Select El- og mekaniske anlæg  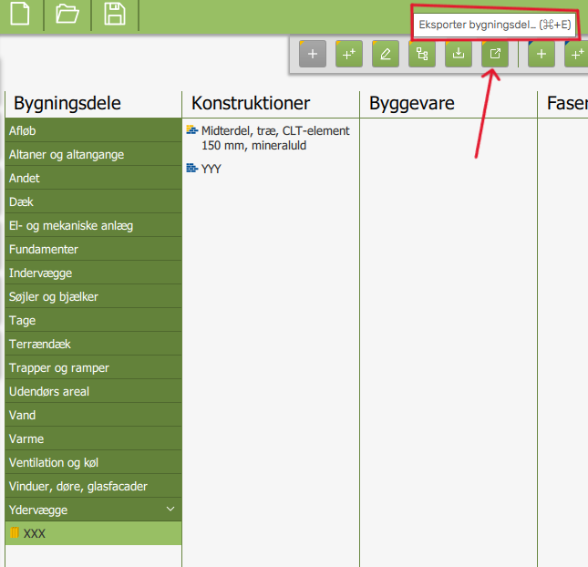tap(93, 225)
